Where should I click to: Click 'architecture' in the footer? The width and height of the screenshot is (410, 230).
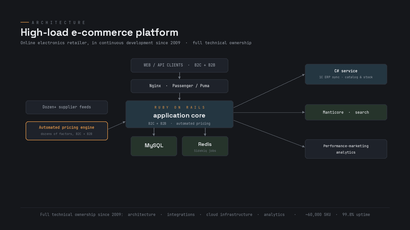[x=142, y=215]
